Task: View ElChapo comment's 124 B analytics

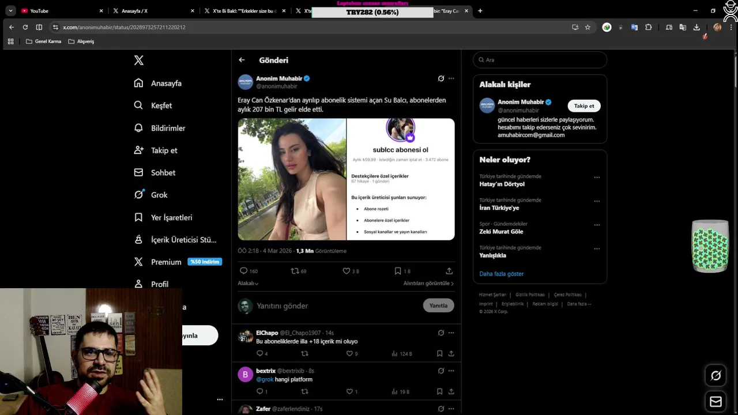Action: [401, 353]
